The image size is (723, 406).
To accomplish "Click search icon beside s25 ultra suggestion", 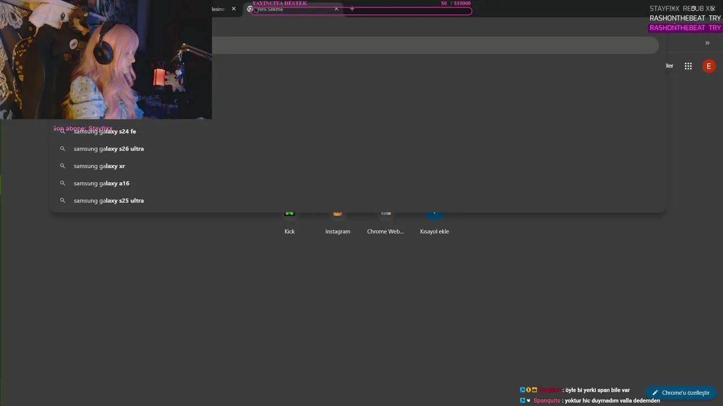I will click(x=63, y=201).
